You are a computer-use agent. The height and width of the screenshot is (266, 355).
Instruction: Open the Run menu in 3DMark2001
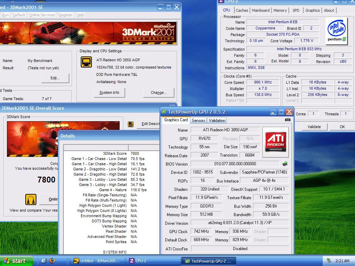[6, 15]
